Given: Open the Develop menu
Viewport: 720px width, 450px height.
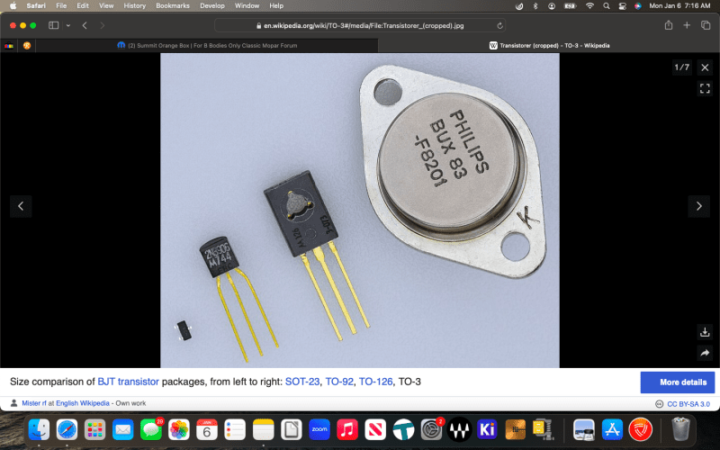Looking at the screenshot, I should pyautogui.click(x=212, y=6).
